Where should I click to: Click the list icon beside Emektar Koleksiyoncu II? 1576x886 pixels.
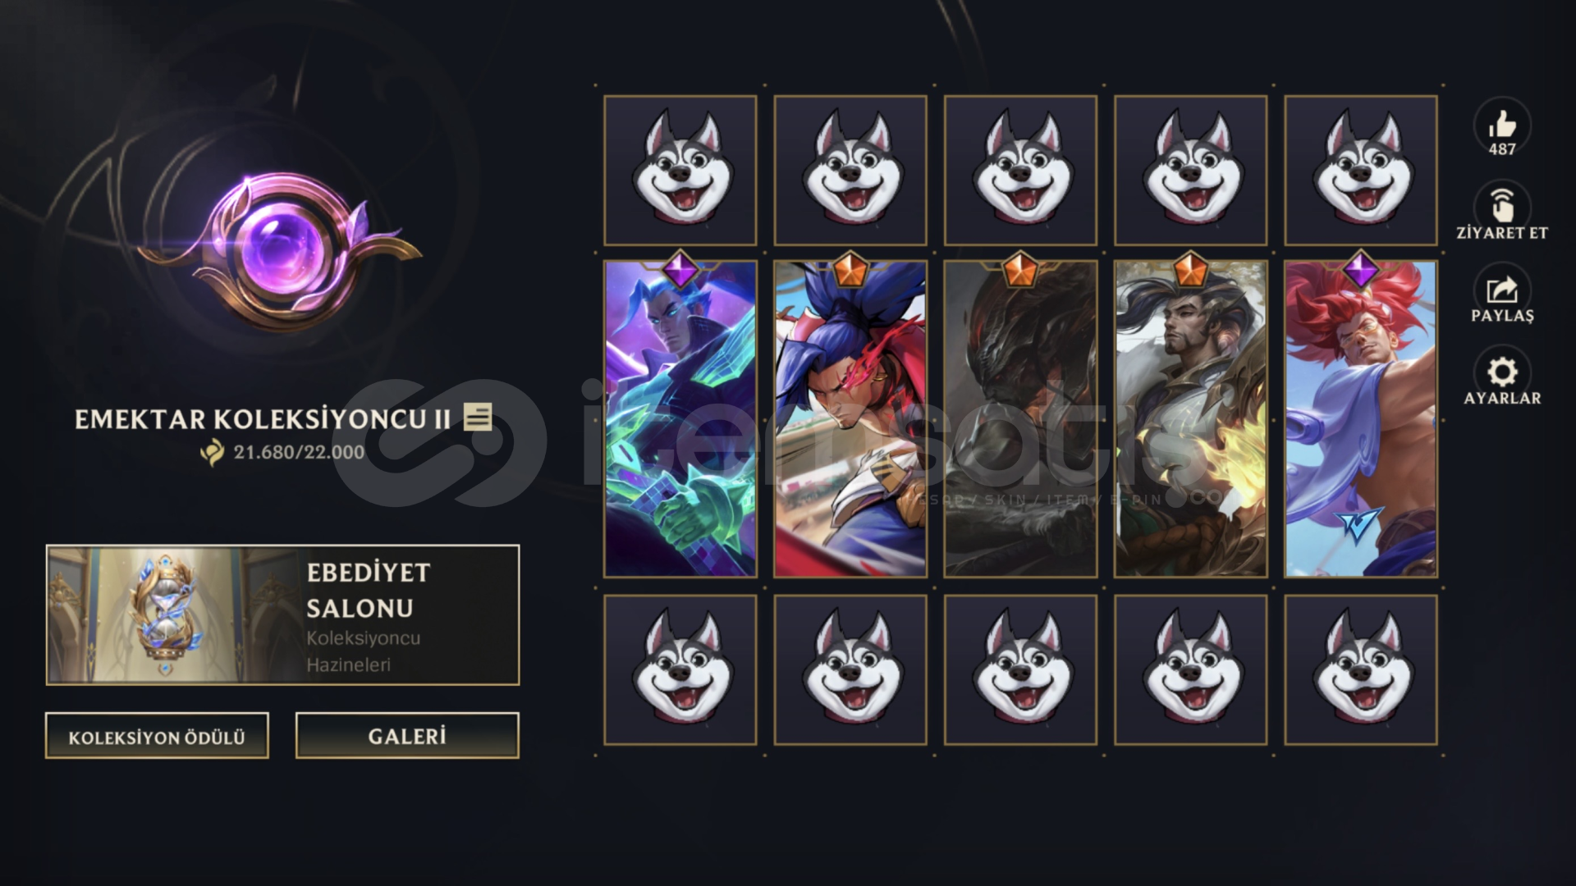point(478,417)
